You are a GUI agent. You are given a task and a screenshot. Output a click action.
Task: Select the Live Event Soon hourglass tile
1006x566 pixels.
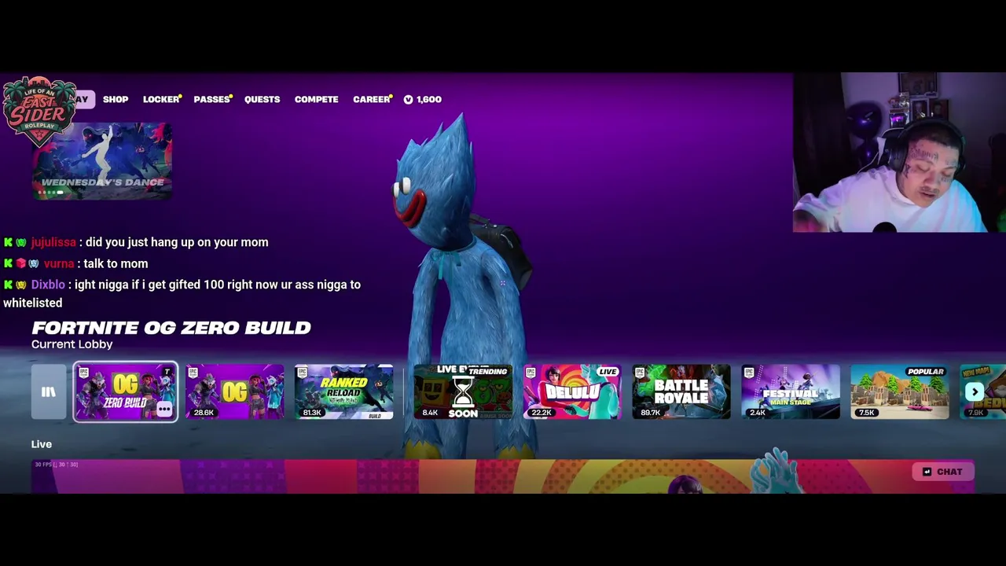tap(463, 391)
